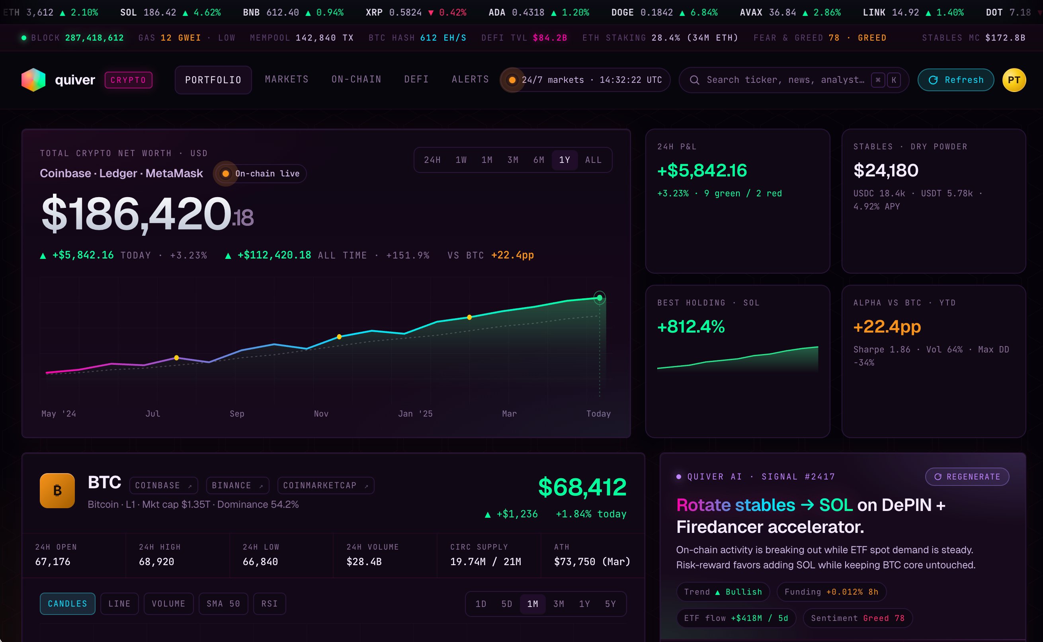Click the Refresh button
The height and width of the screenshot is (642, 1043).
[x=955, y=80]
